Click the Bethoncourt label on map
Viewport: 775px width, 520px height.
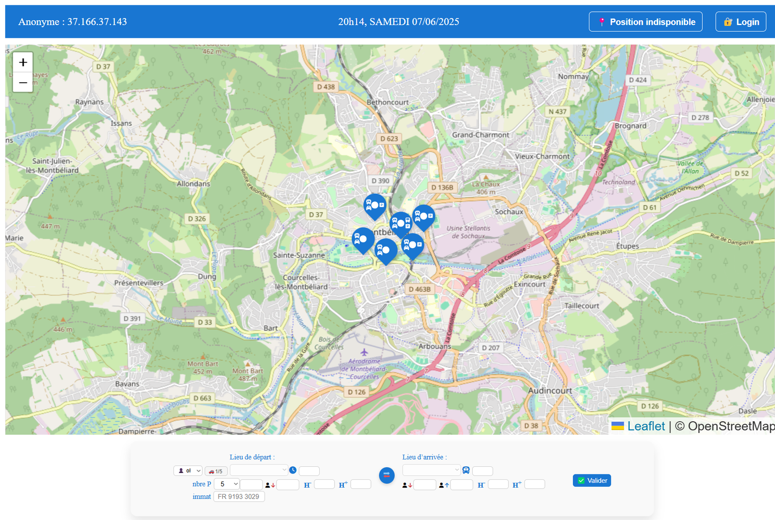pyautogui.click(x=387, y=102)
